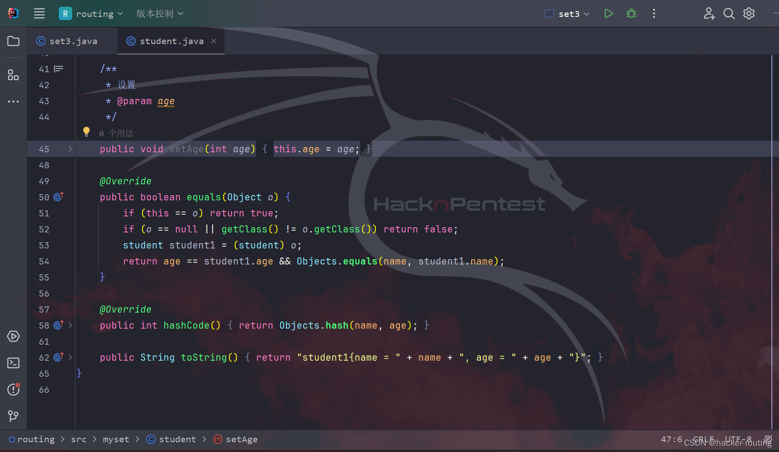Open the Run tool window hexagon icon
The width and height of the screenshot is (779, 452).
[13, 336]
